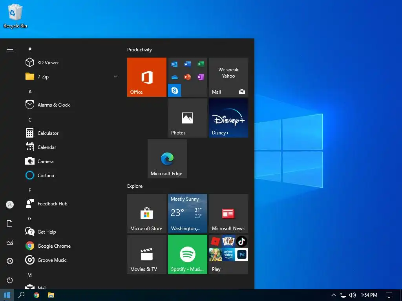Screen dimensions: 402x301
Task: Open the Microsoft News tile
Action: pyautogui.click(x=228, y=214)
